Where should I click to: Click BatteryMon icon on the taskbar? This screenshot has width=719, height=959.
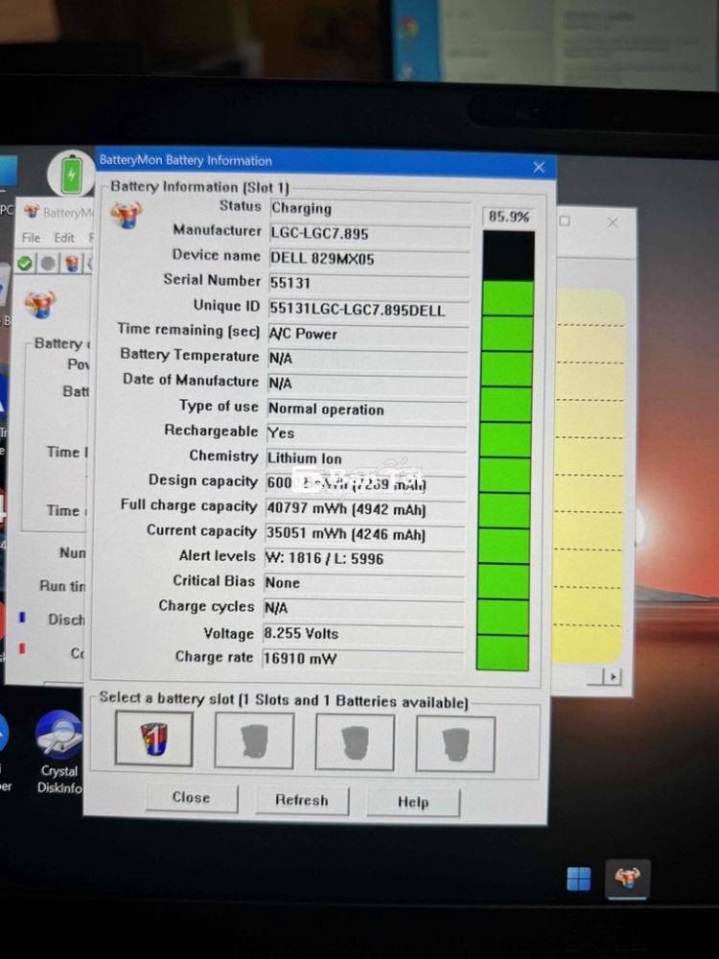(627, 879)
